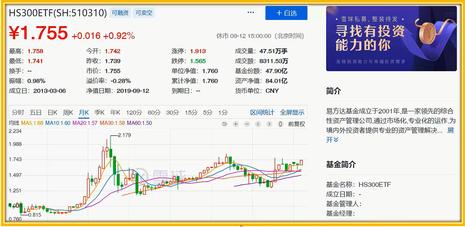Click the 最低 value 1.741
Viewport: 465px width, 227px height.
pyautogui.click(x=35, y=61)
